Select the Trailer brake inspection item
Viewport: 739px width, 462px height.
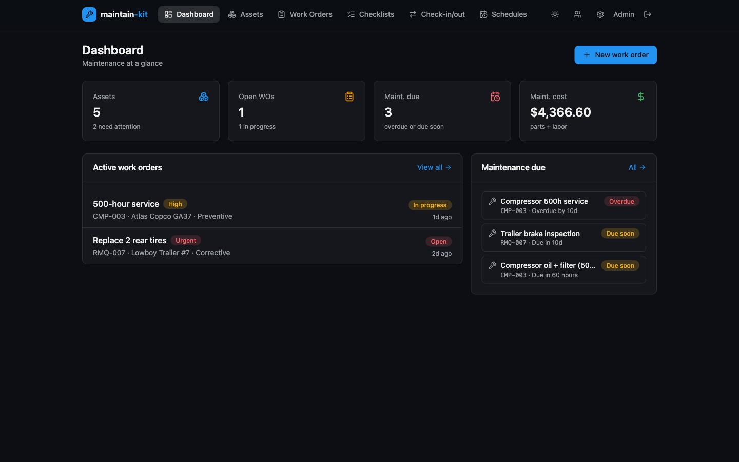pyautogui.click(x=563, y=238)
